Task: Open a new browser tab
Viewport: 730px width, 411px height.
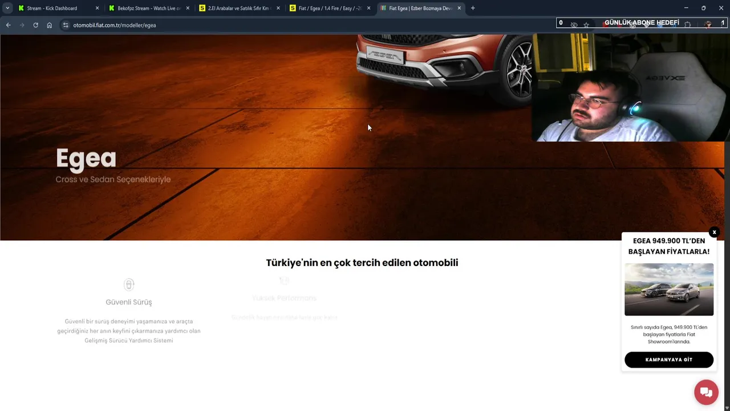Action: tap(473, 8)
